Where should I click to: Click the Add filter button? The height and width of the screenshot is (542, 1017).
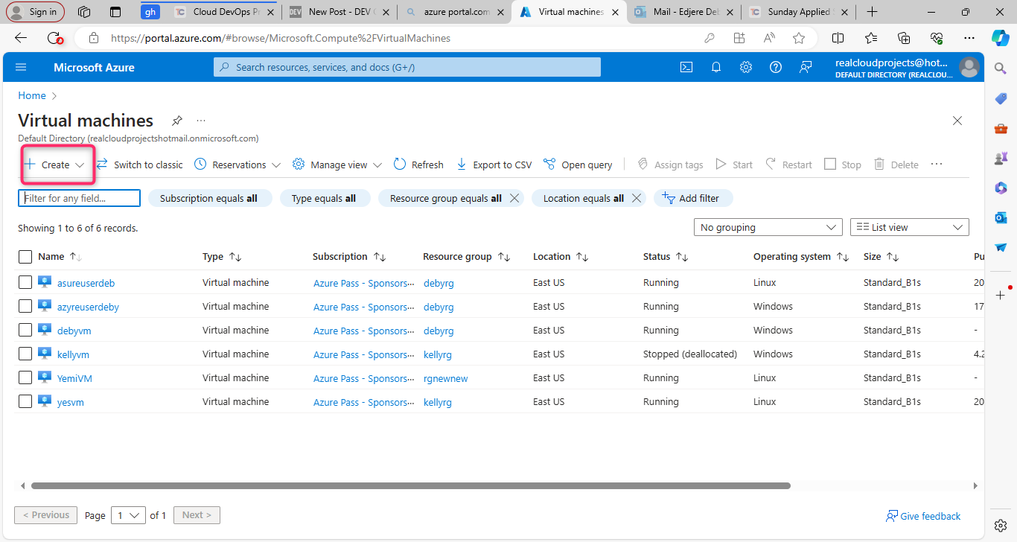[x=693, y=198]
